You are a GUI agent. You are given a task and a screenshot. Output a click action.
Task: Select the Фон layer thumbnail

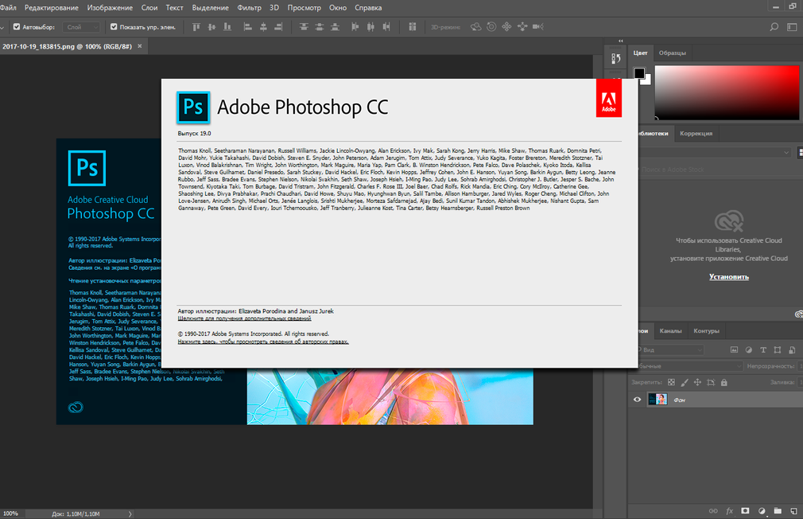(658, 400)
